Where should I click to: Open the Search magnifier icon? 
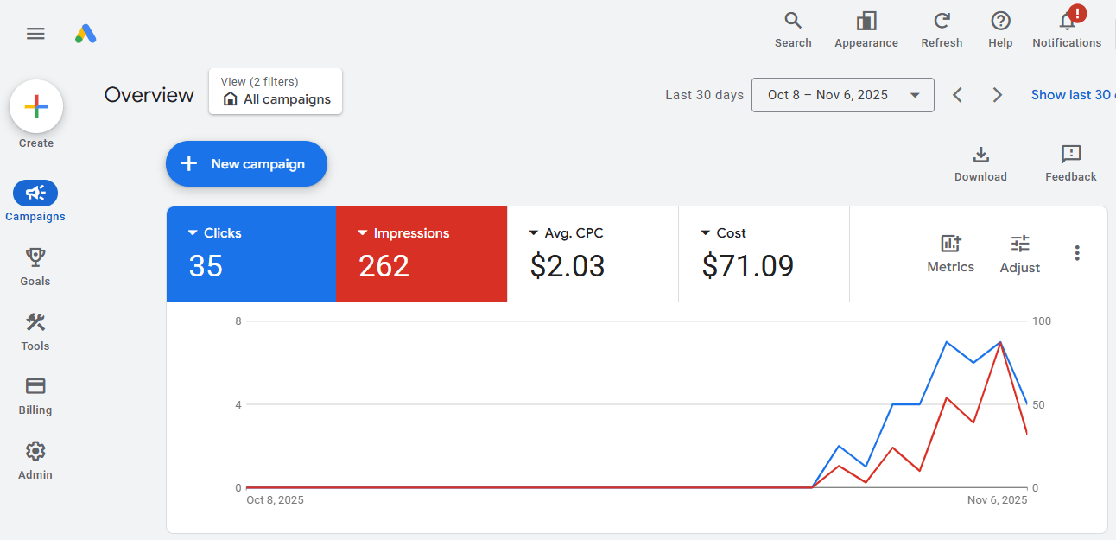pos(792,22)
